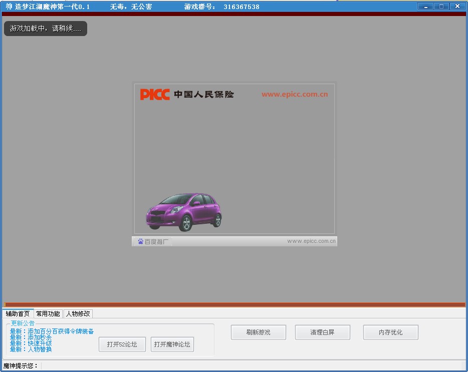Click the 打开52论坛 button

pos(122,344)
